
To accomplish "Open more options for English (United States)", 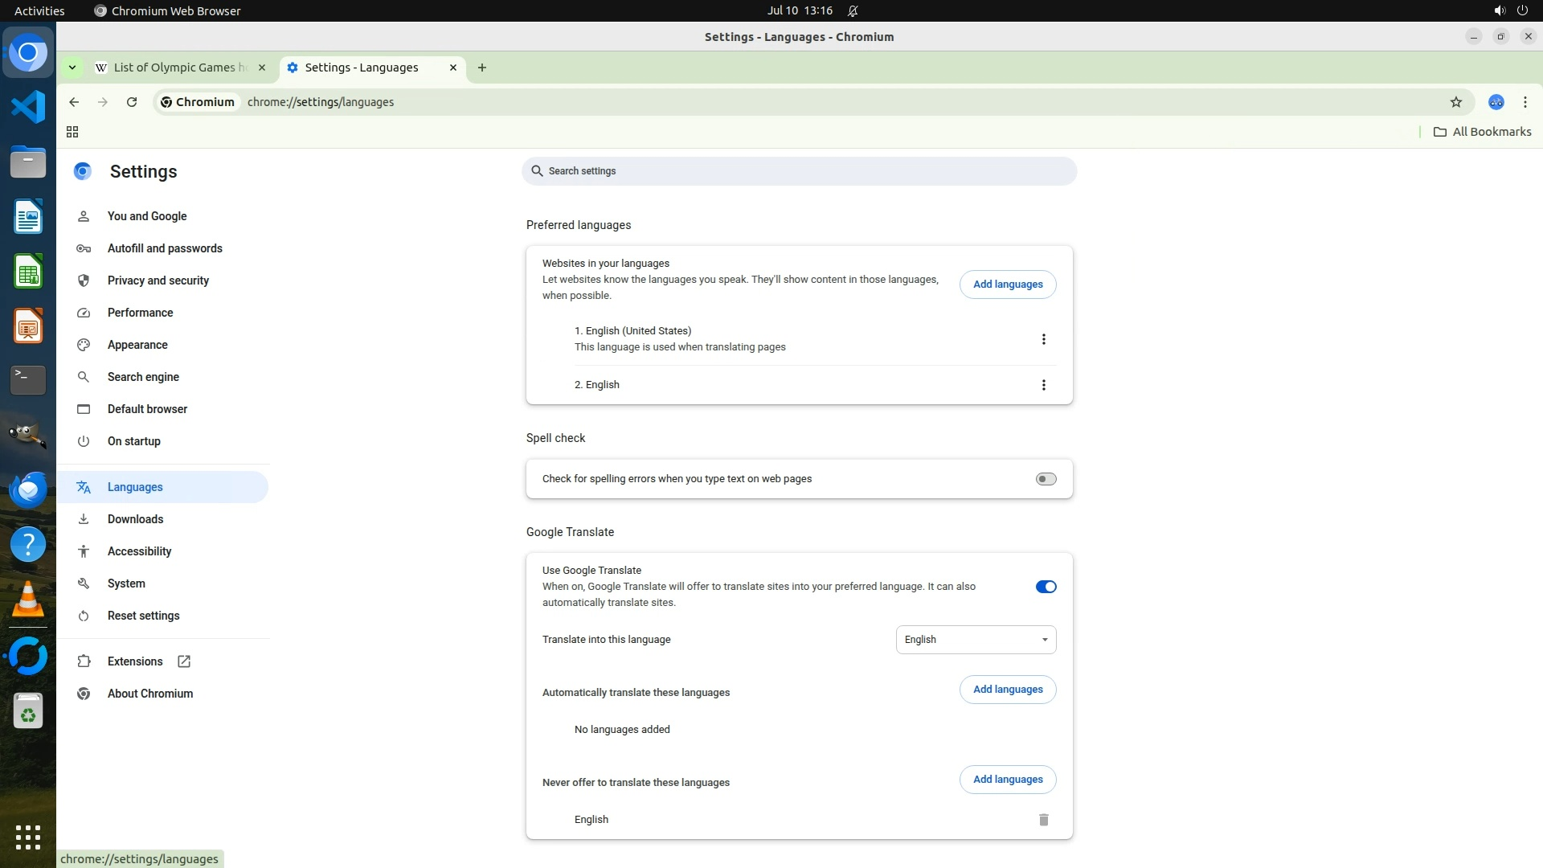I will click(x=1043, y=339).
